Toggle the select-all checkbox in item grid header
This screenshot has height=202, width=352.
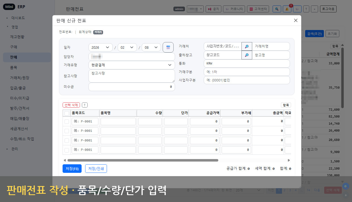(67, 113)
